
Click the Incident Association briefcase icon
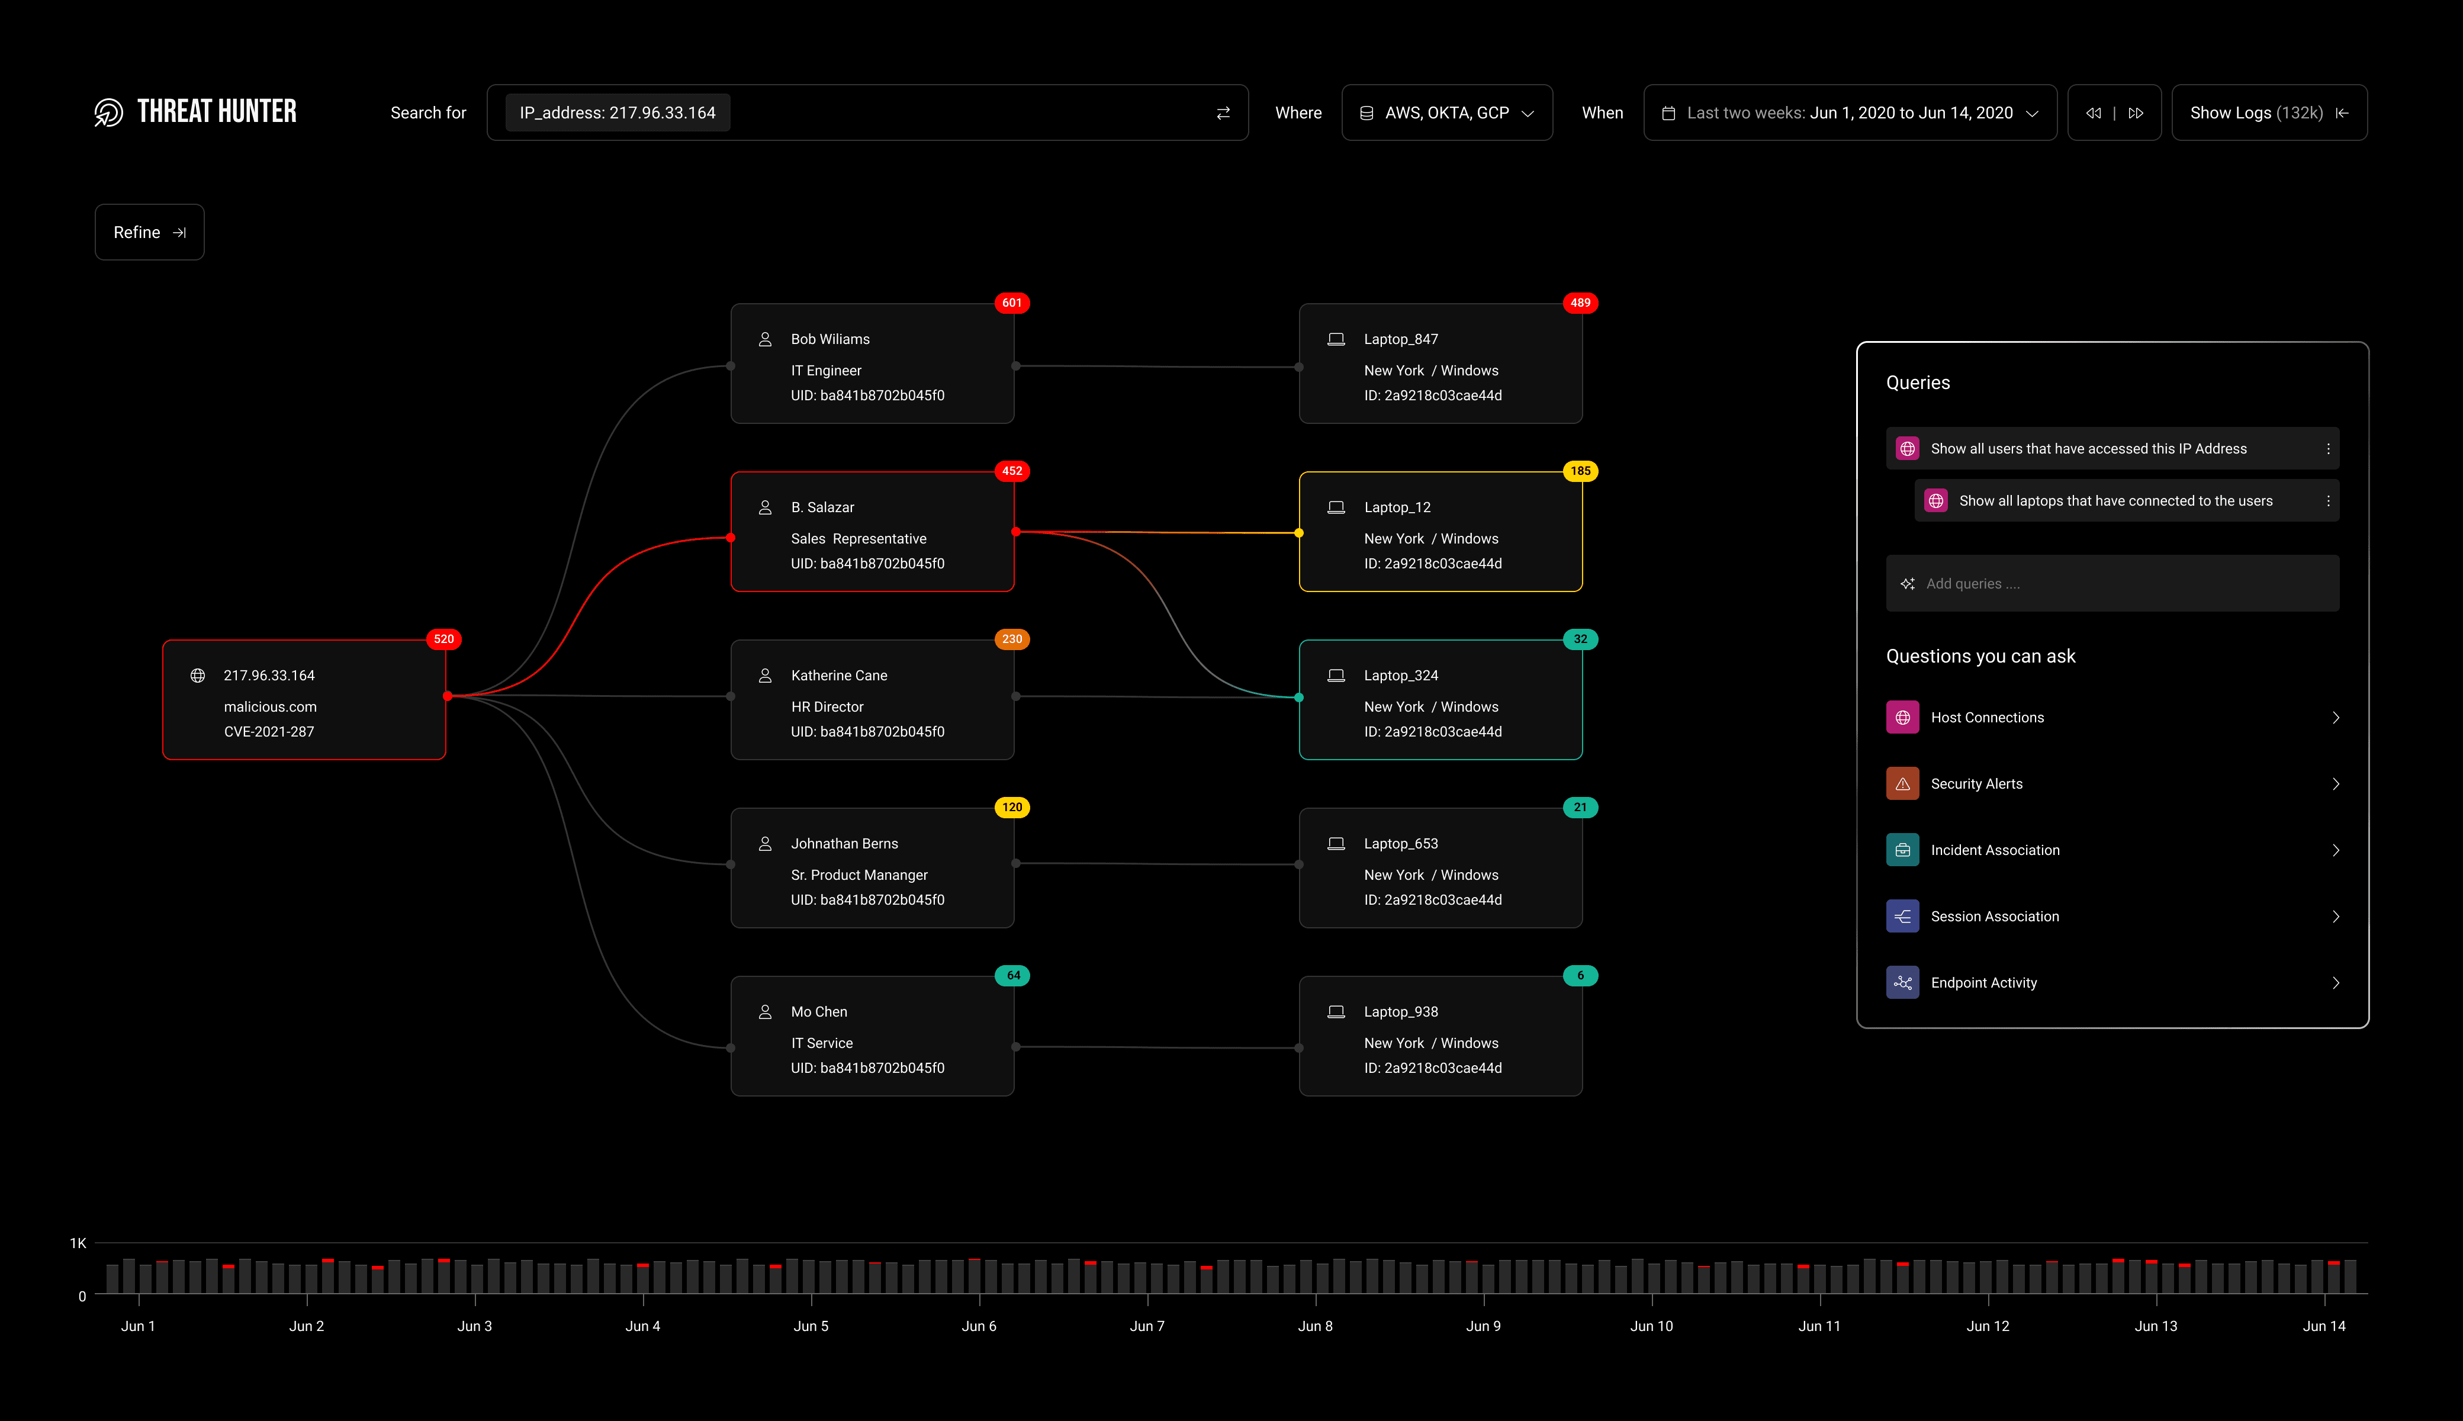pyautogui.click(x=1902, y=850)
